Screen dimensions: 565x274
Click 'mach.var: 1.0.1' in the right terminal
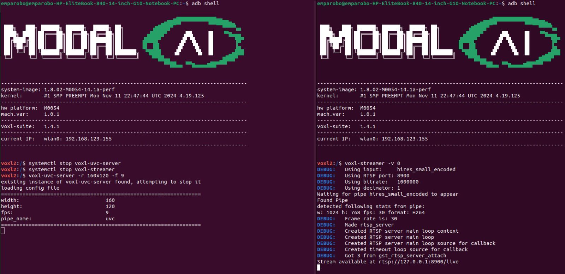[346, 114]
